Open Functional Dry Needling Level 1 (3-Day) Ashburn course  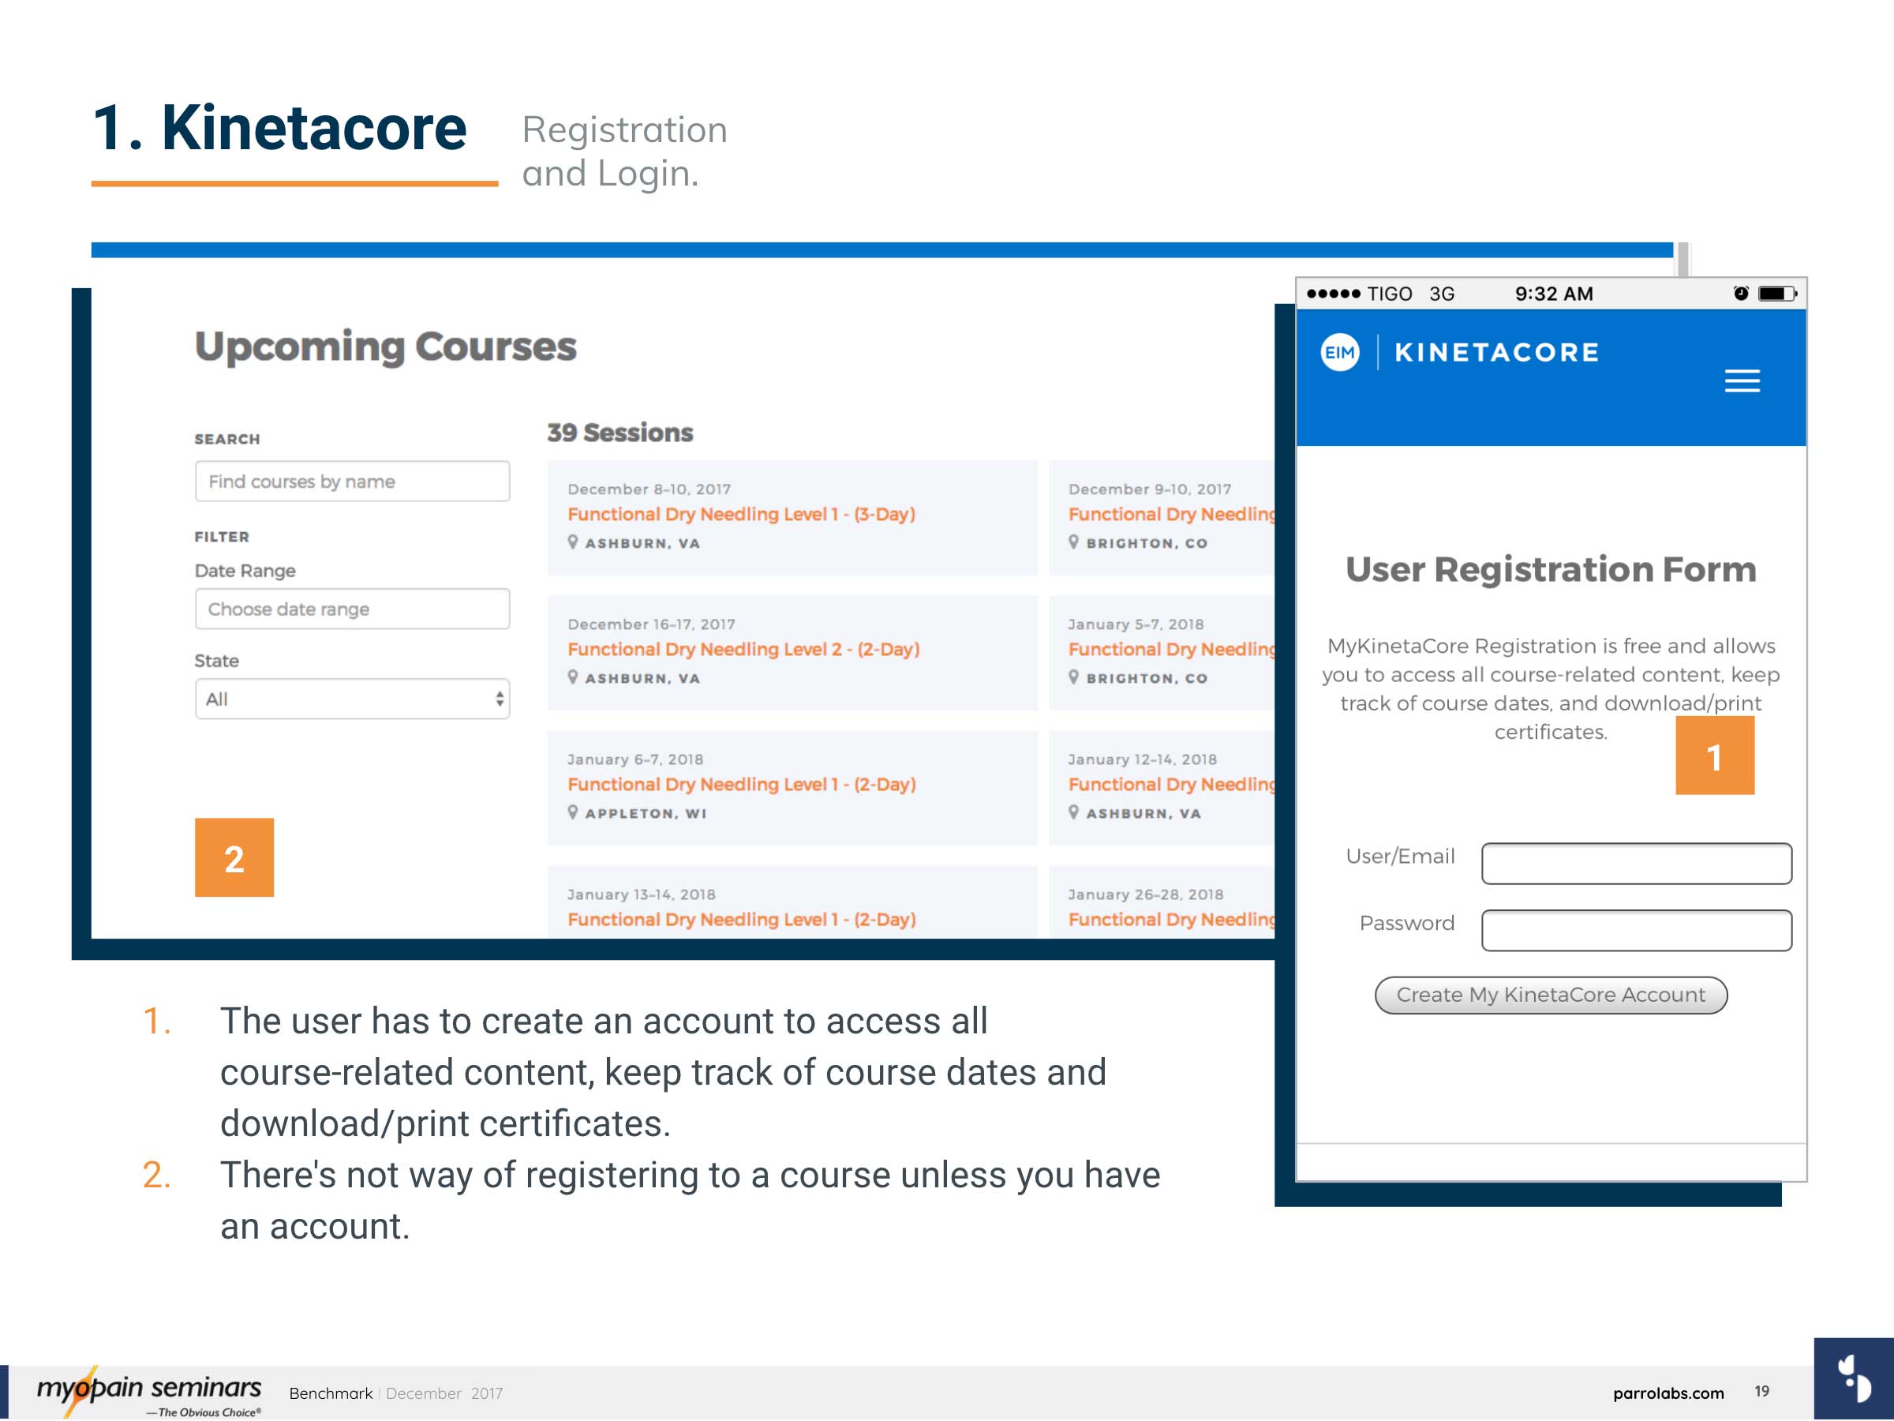point(741,514)
